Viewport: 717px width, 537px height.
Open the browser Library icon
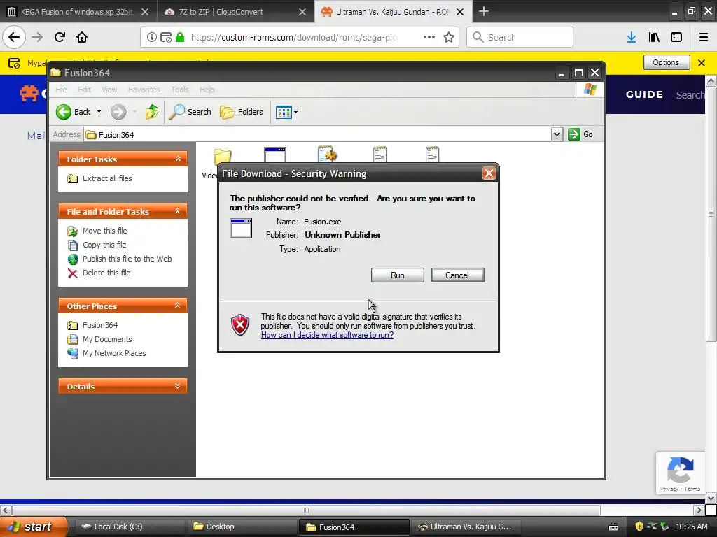654,37
